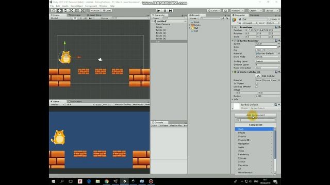
Task: Open the GameObject menu
Action: 77,6
